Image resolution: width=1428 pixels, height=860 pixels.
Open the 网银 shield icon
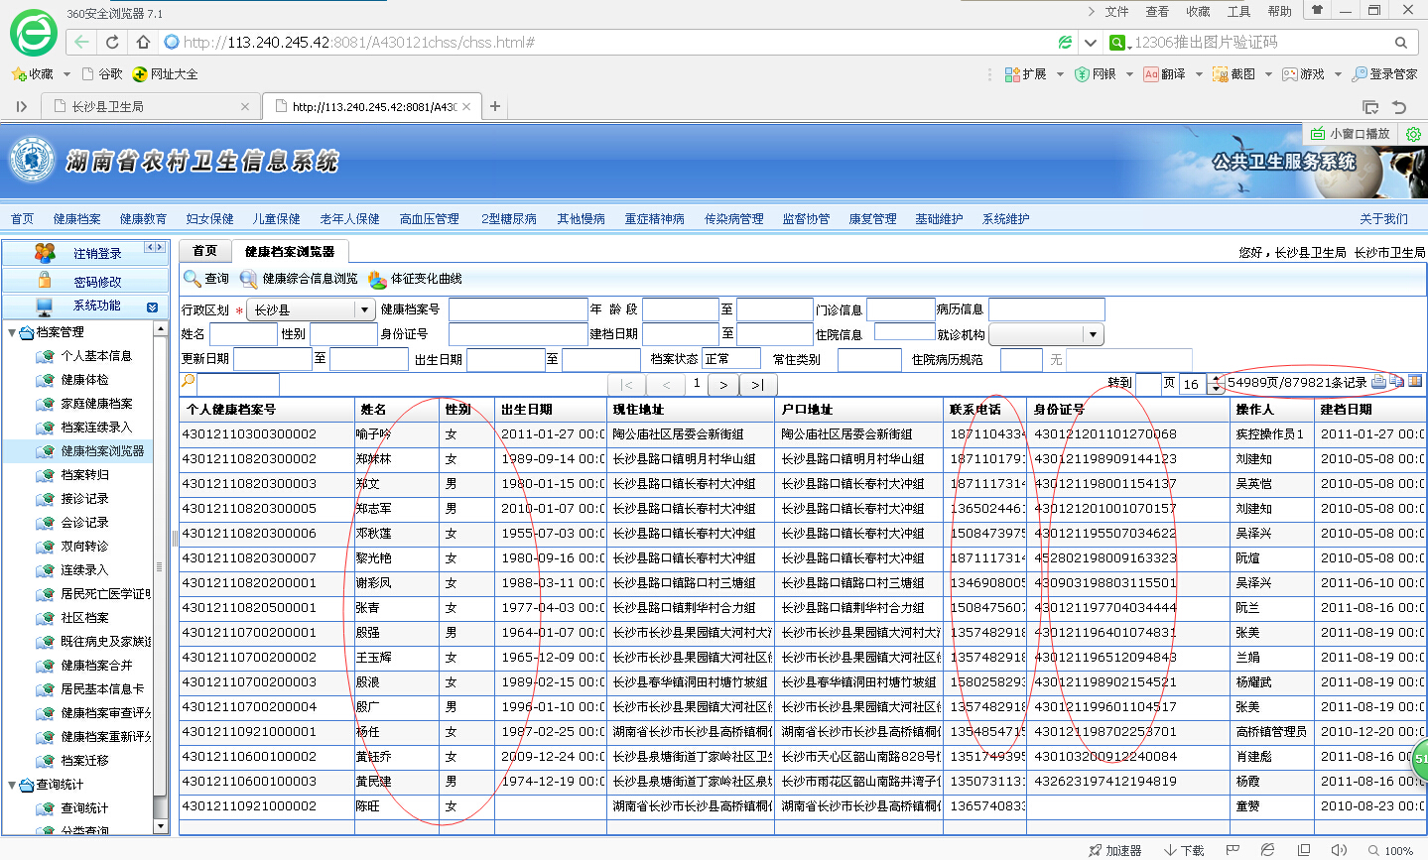point(1082,74)
